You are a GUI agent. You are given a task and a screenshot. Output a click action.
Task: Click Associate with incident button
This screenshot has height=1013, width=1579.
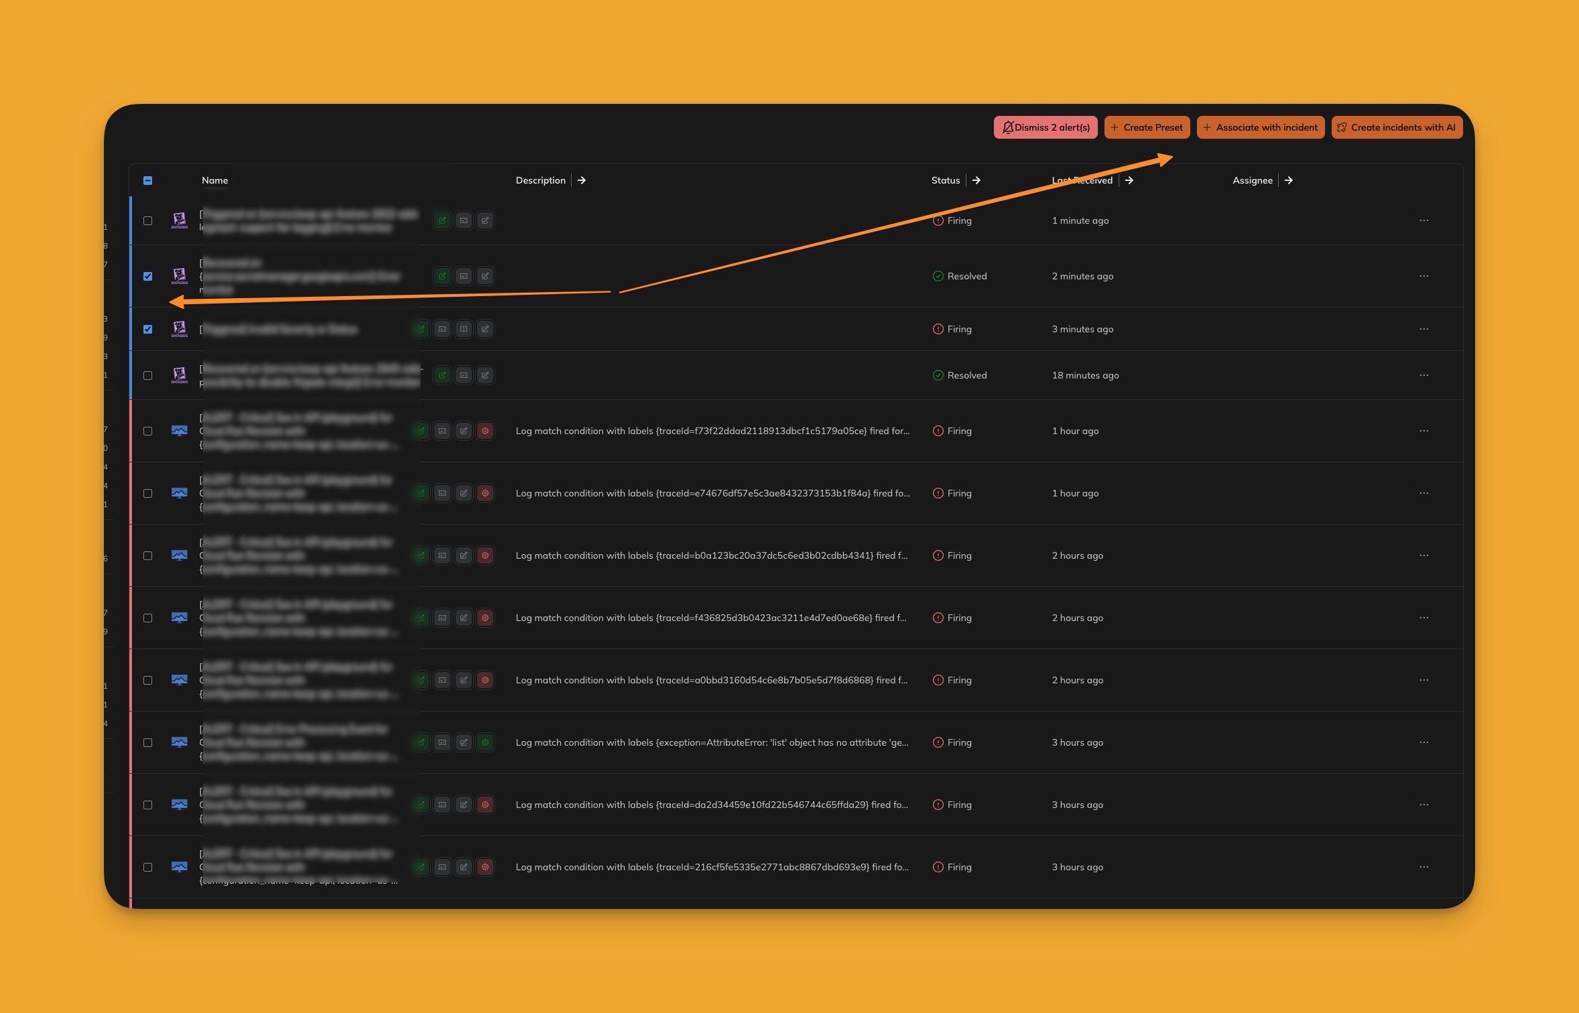pyautogui.click(x=1261, y=127)
